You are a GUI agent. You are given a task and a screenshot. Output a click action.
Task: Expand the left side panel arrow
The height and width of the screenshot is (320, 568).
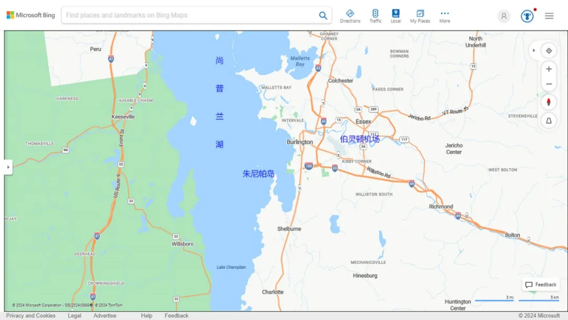(8, 167)
